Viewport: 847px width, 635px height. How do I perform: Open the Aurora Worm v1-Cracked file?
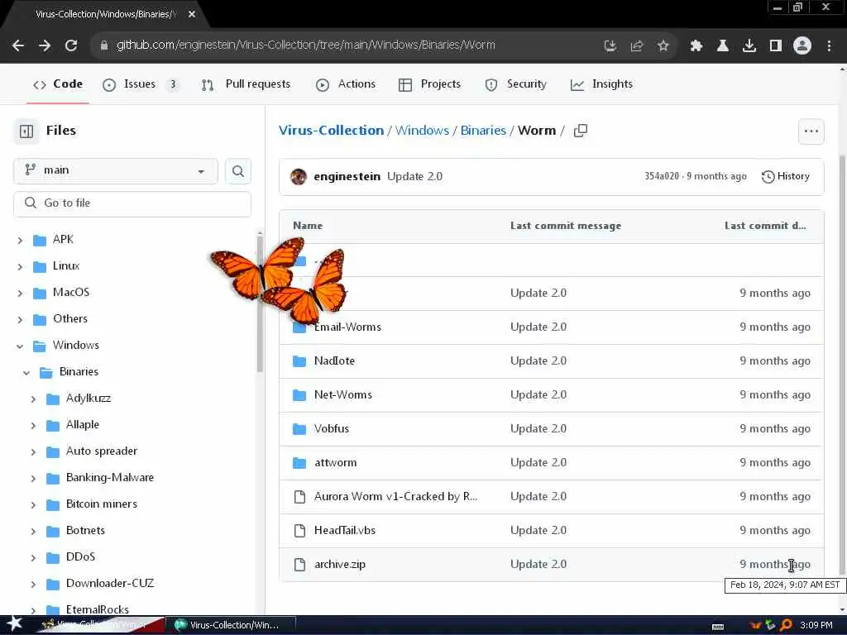coord(395,497)
